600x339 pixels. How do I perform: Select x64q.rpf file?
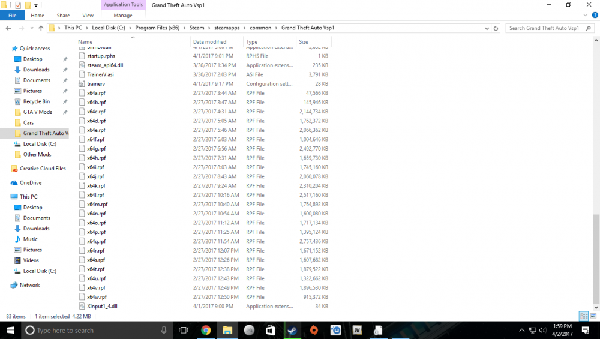coord(96,241)
